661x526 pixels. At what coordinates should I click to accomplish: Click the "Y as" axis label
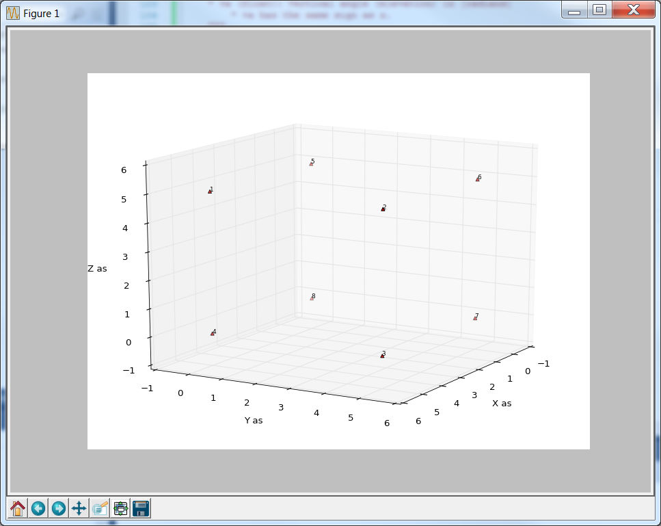254,421
